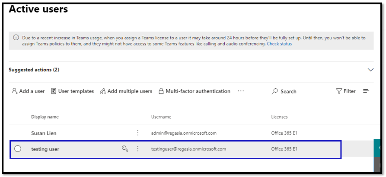The height and width of the screenshot is (177, 386).
Task: Choose Add multiple users
Action: click(x=126, y=91)
